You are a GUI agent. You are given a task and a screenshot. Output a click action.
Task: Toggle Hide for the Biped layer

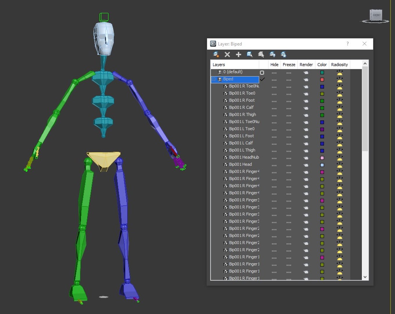click(x=274, y=80)
